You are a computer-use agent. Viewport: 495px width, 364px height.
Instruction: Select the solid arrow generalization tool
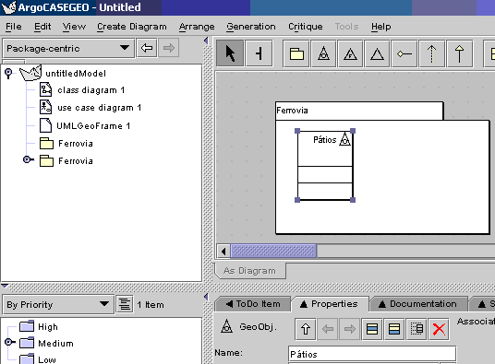pyautogui.click(x=459, y=53)
